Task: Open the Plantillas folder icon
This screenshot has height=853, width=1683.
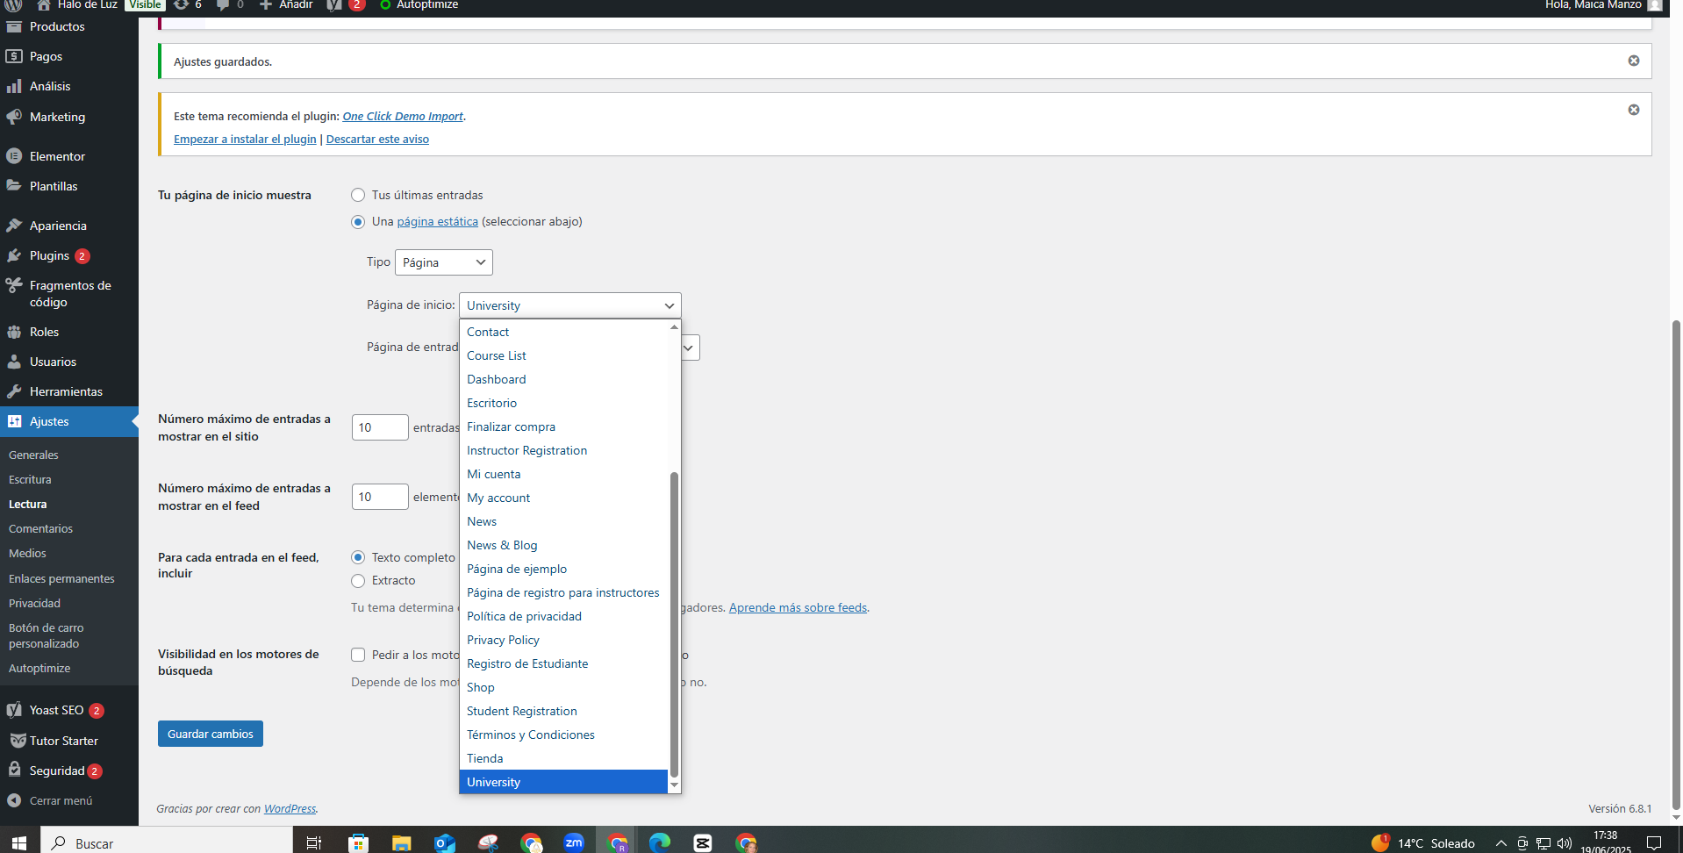Action: [14, 186]
